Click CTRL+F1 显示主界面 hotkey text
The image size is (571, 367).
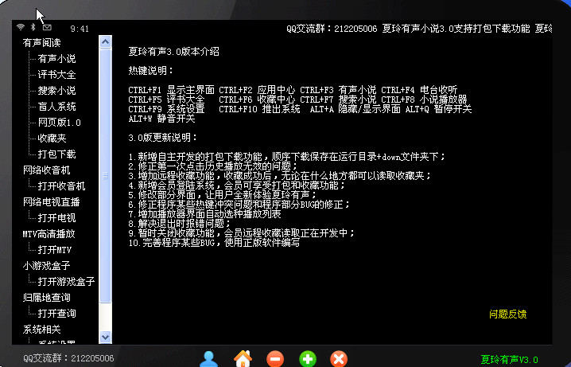click(x=171, y=90)
